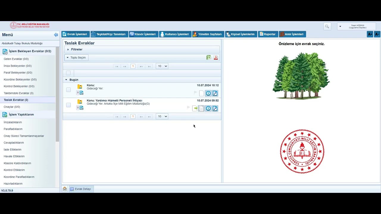Click bottom pager's page 1 button
Image resolution: width=381 pixels, height=214 pixels.
pyautogui.click(x=133, y=117)
